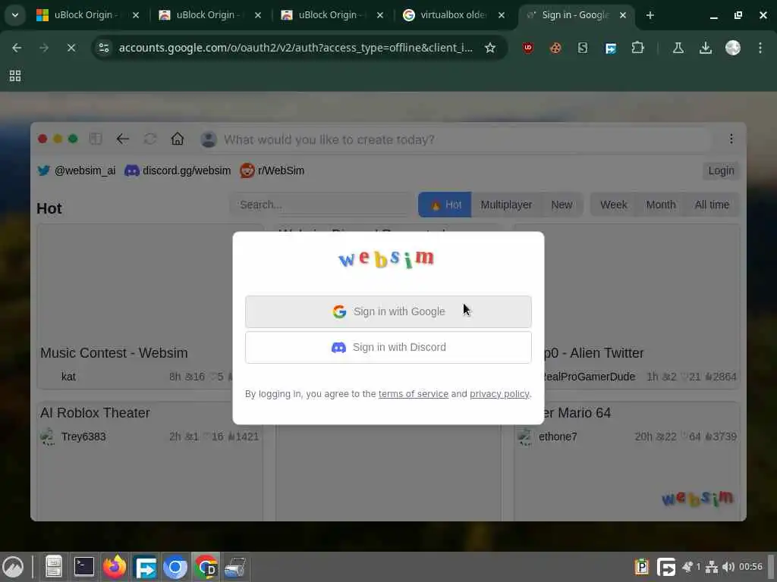
Task: Open the Music Contest - Websim card
Action: 149,306
